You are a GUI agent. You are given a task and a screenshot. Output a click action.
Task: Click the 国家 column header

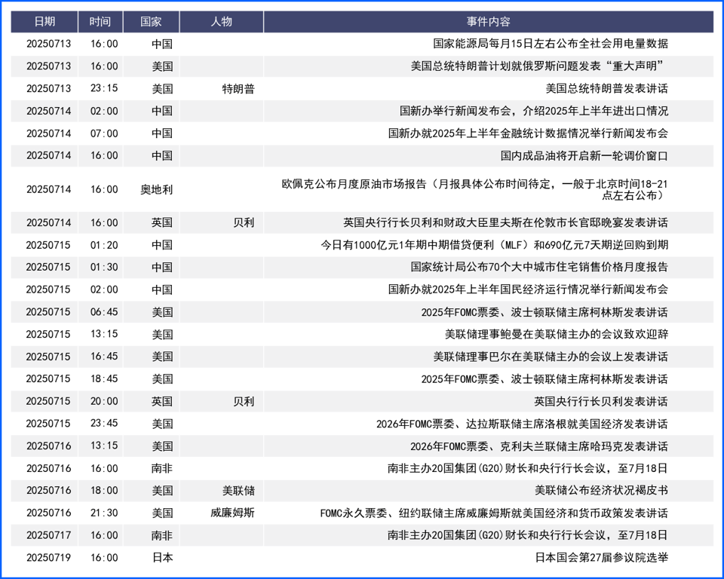tap(151, 22)
